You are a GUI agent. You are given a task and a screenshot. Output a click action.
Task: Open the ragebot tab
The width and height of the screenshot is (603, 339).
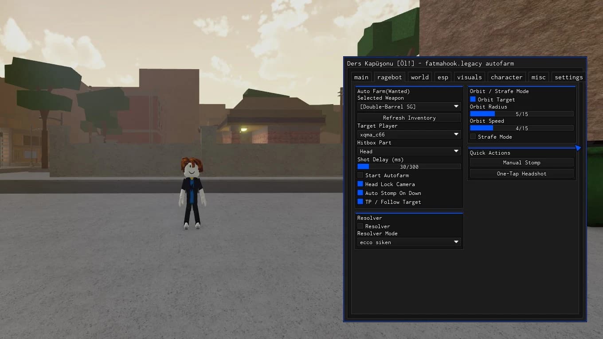(x=389, y=77)
